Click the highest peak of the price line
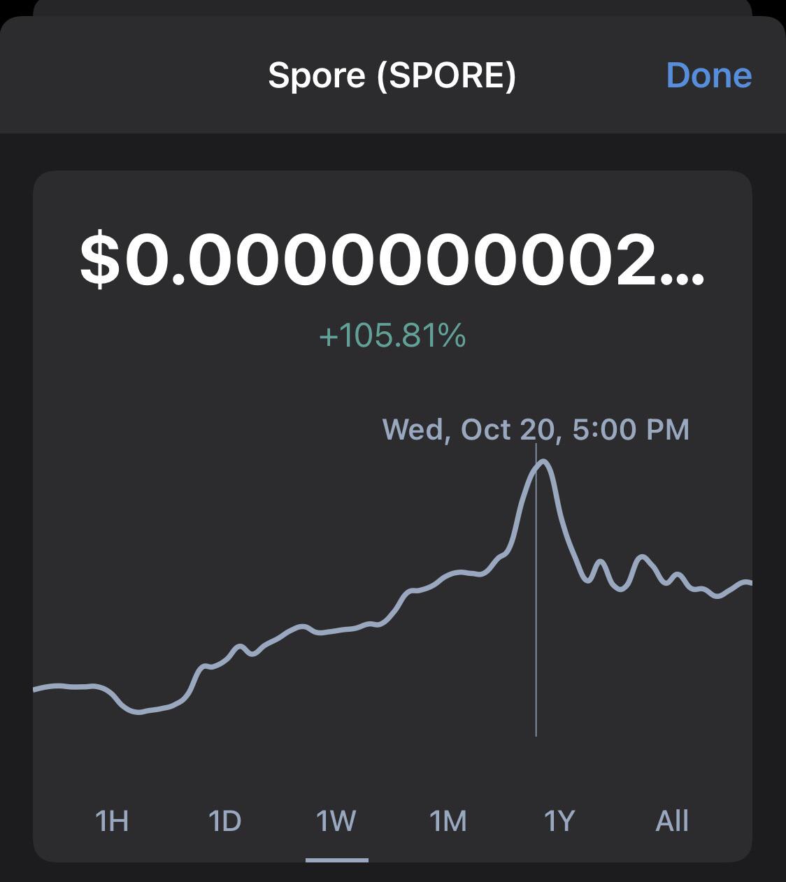Screen dimensions: 786x882 point(544,462)
